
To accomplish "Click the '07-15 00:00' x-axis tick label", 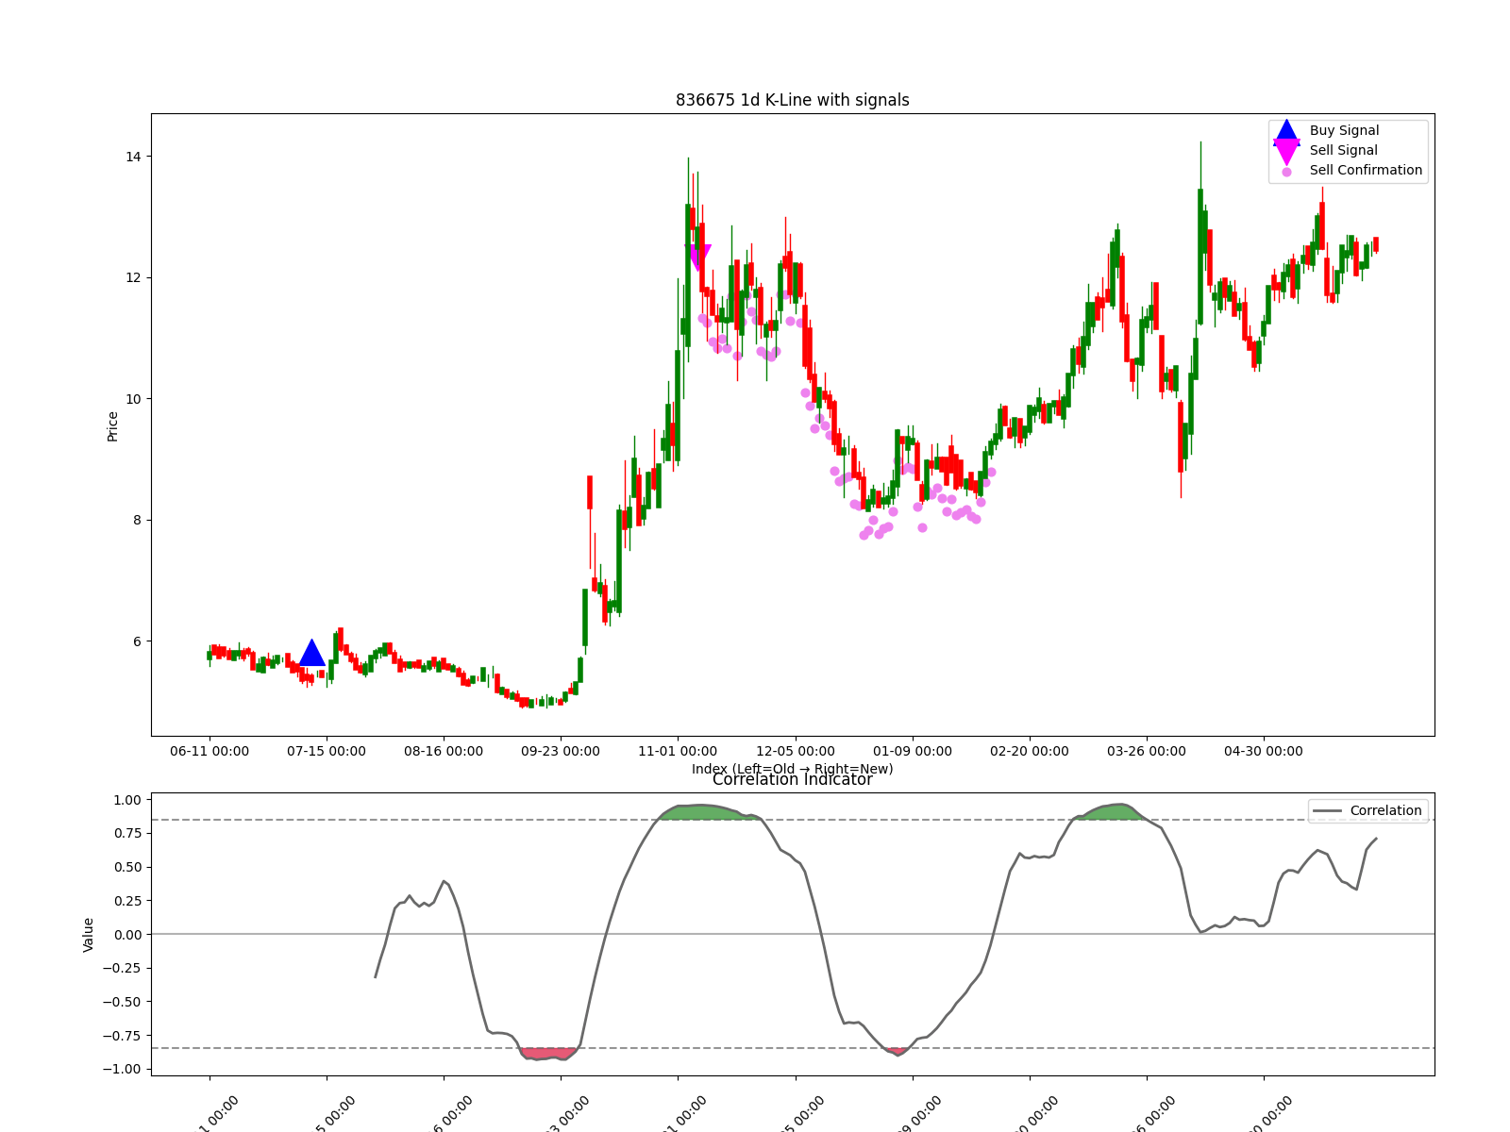I will point(327,751).
